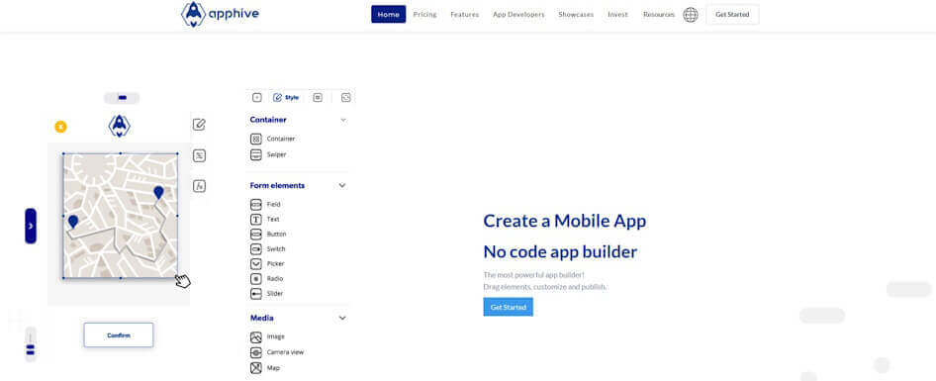The width and height of the screenshot is (936, 381).
Task: Open the plus add tab in panel
Action: point(256,98)
